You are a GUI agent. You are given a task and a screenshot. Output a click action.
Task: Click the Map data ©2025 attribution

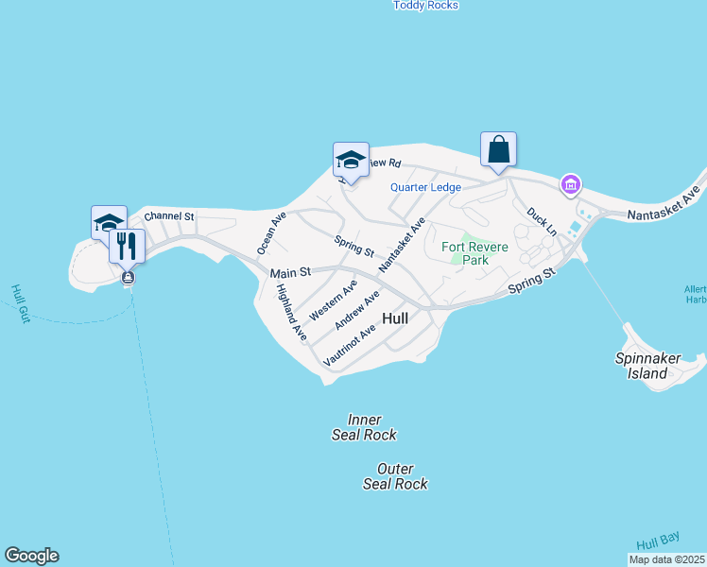click(x=667, y=559)
